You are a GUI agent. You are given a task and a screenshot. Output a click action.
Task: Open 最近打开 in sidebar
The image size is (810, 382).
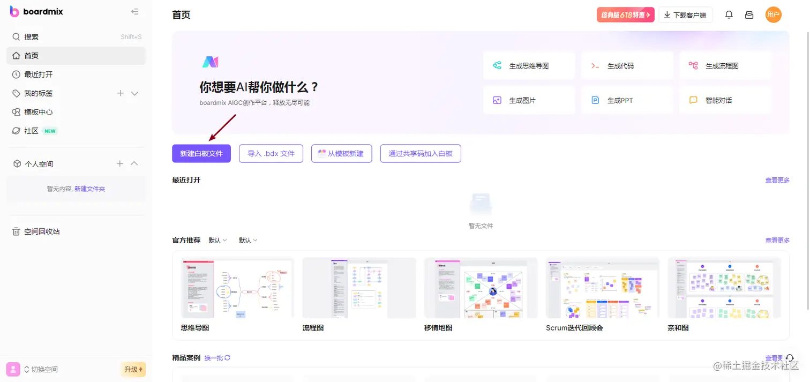point(76,74)
